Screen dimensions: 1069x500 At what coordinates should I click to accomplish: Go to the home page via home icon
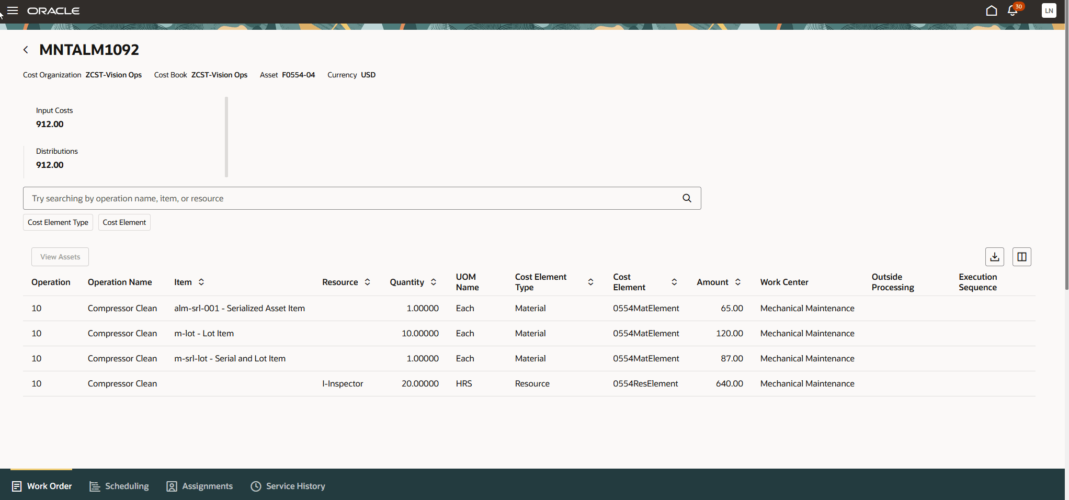click(992, 10)
